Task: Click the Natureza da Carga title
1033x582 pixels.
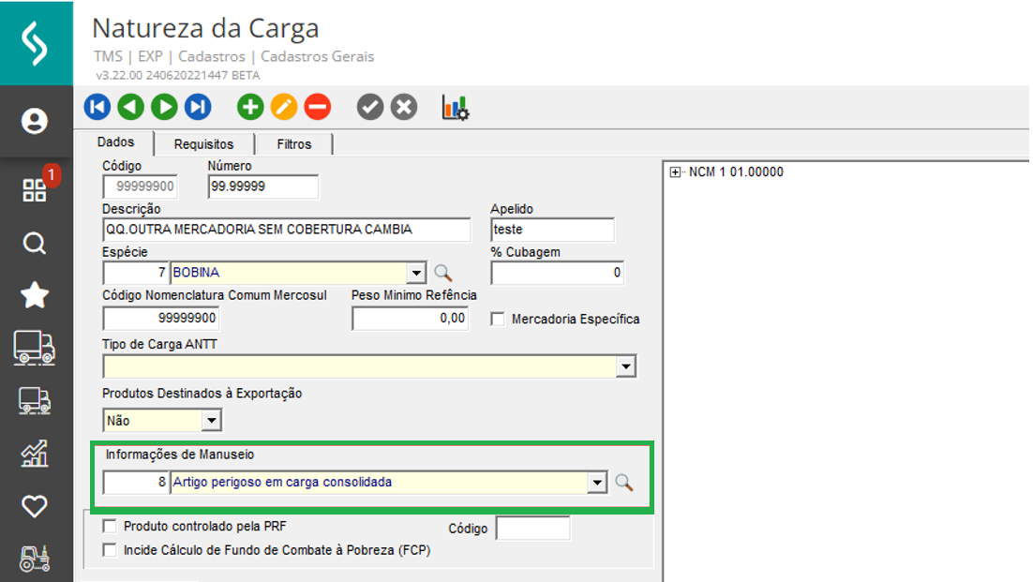Action: point(205,28)
